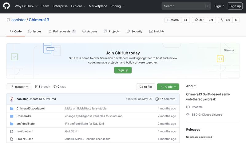Viewport: 246px width, 143px height.
Task: Switch to the Pull requests tab
Action: pos(62,31)
